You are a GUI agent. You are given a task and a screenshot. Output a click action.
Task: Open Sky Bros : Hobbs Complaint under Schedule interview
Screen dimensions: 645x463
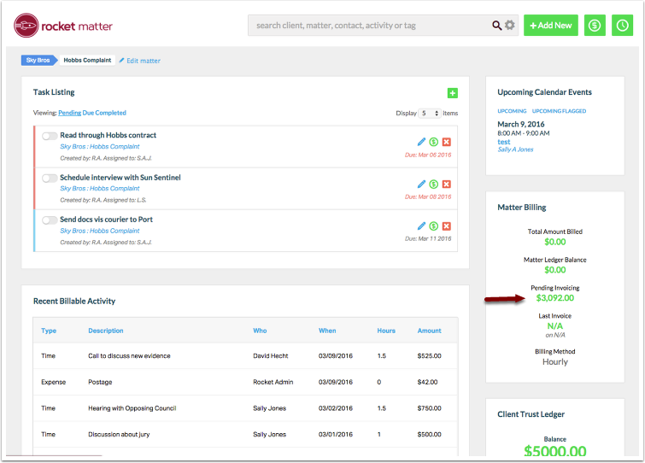tap(100, 189)
